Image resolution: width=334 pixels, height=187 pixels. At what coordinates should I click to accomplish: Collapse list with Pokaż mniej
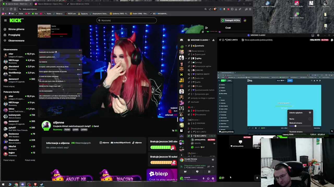[30, 160]
